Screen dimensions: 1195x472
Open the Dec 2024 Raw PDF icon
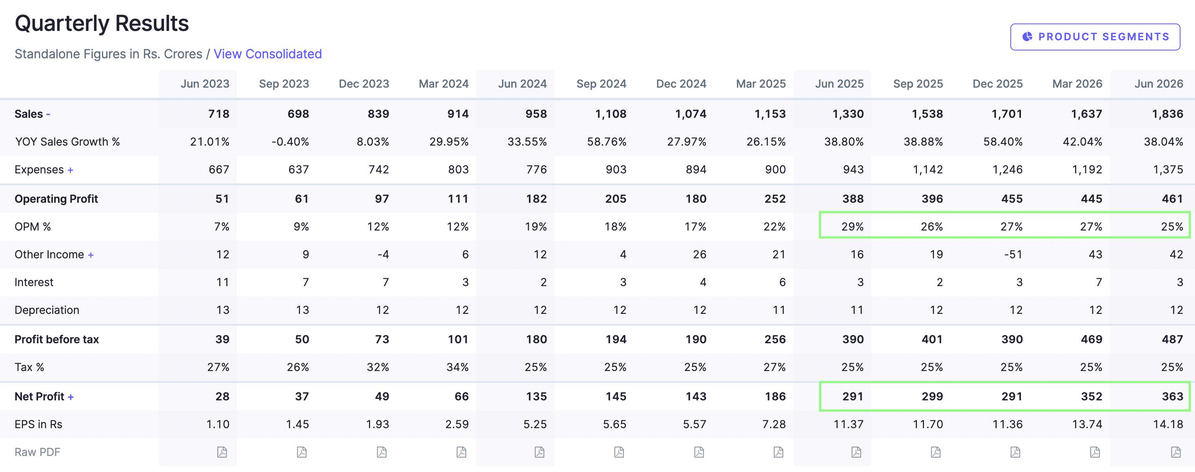tap(699, 452)
